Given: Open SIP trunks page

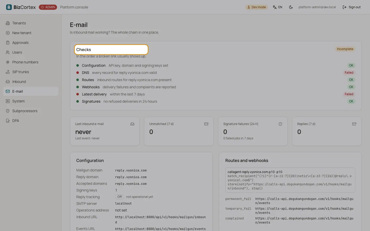Looking at the screenshot, I should point(31,72).
